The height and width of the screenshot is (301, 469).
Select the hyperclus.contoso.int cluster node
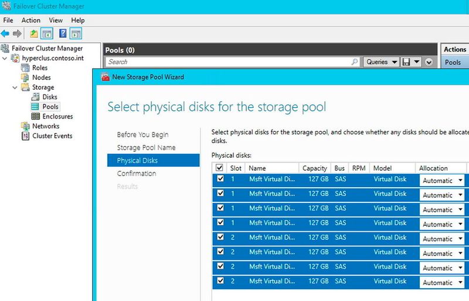click(x=53, y=58)
